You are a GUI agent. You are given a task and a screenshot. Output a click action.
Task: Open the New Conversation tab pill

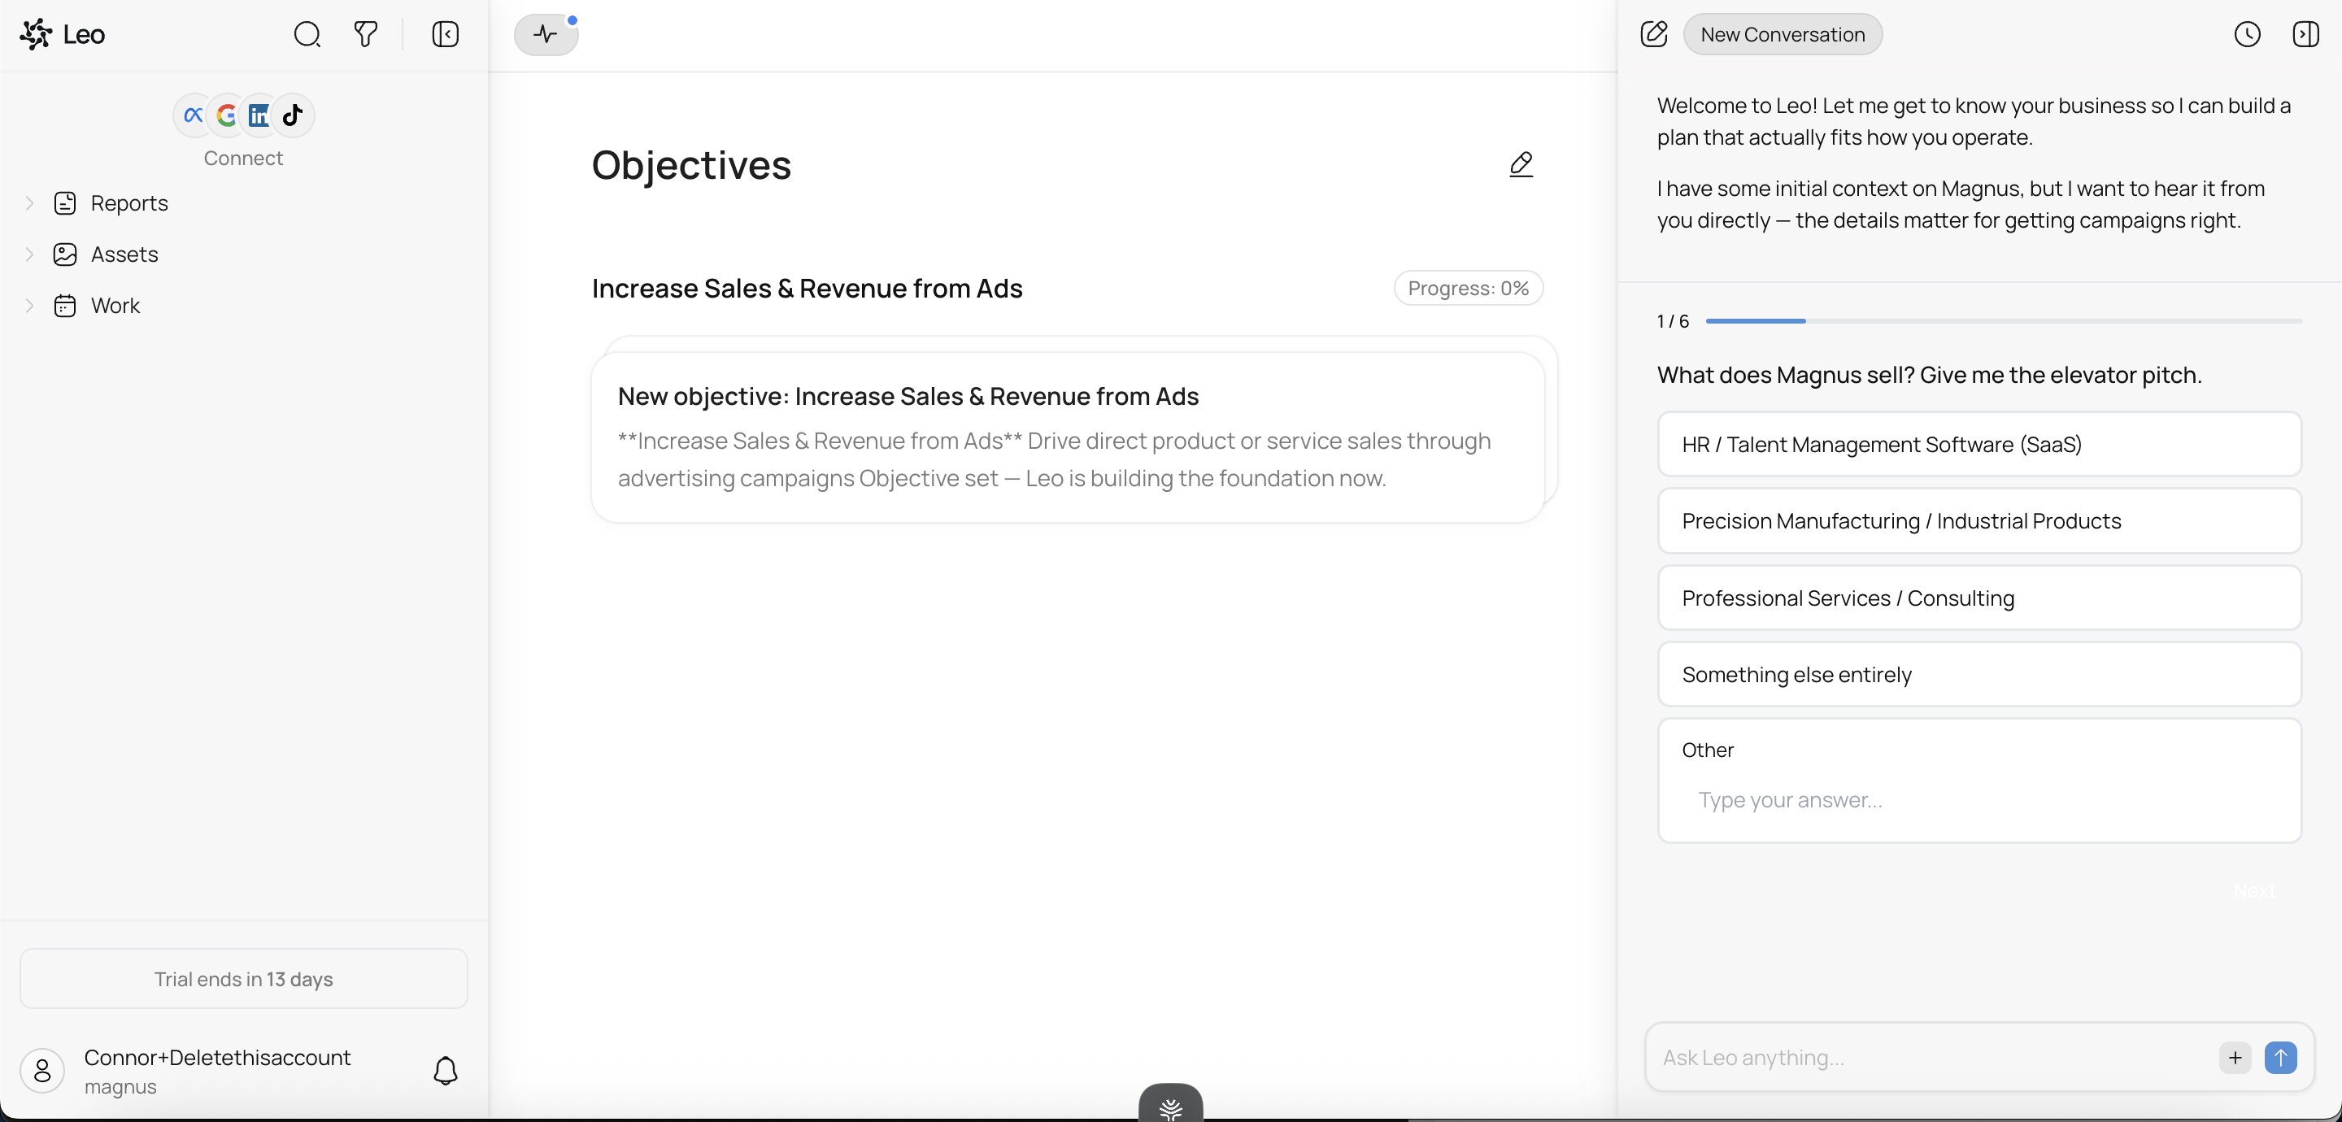point(1782,34)
